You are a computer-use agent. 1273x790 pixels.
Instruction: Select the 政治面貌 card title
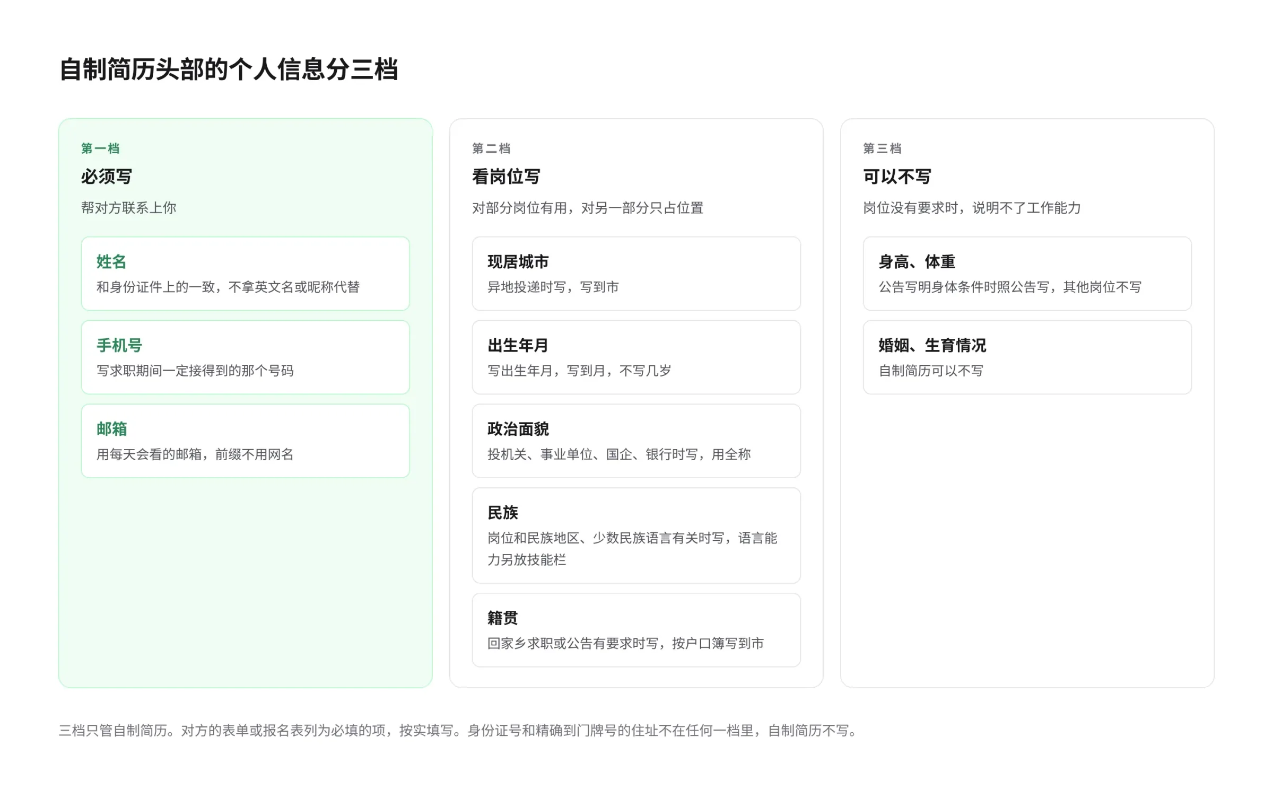tap(518, 429)
